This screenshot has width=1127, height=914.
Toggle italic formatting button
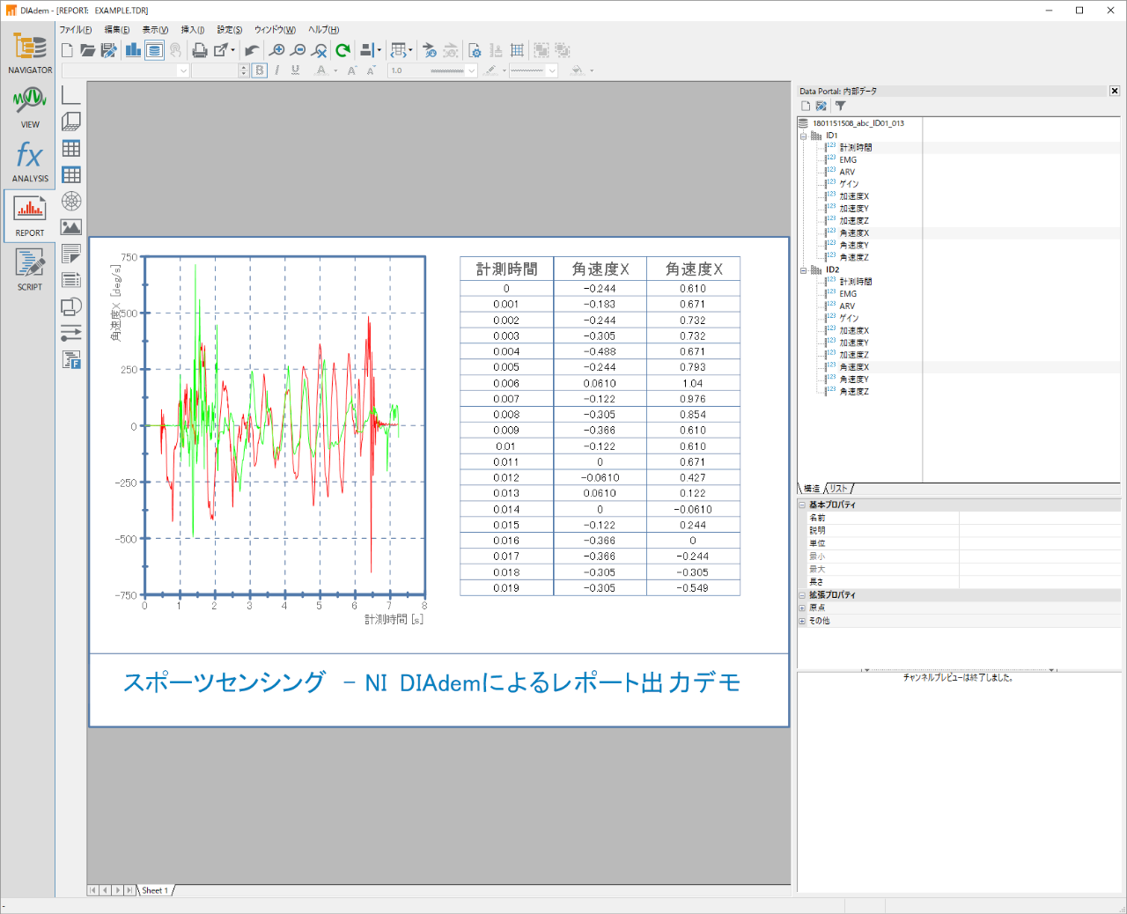277,70
